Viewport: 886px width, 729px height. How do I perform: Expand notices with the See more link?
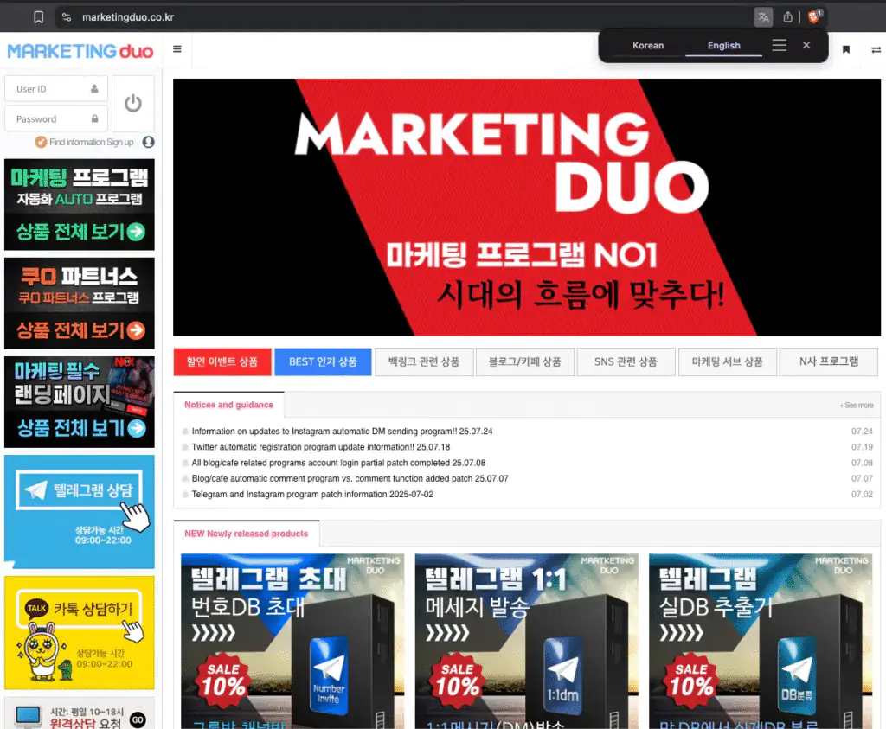[856, 404]
